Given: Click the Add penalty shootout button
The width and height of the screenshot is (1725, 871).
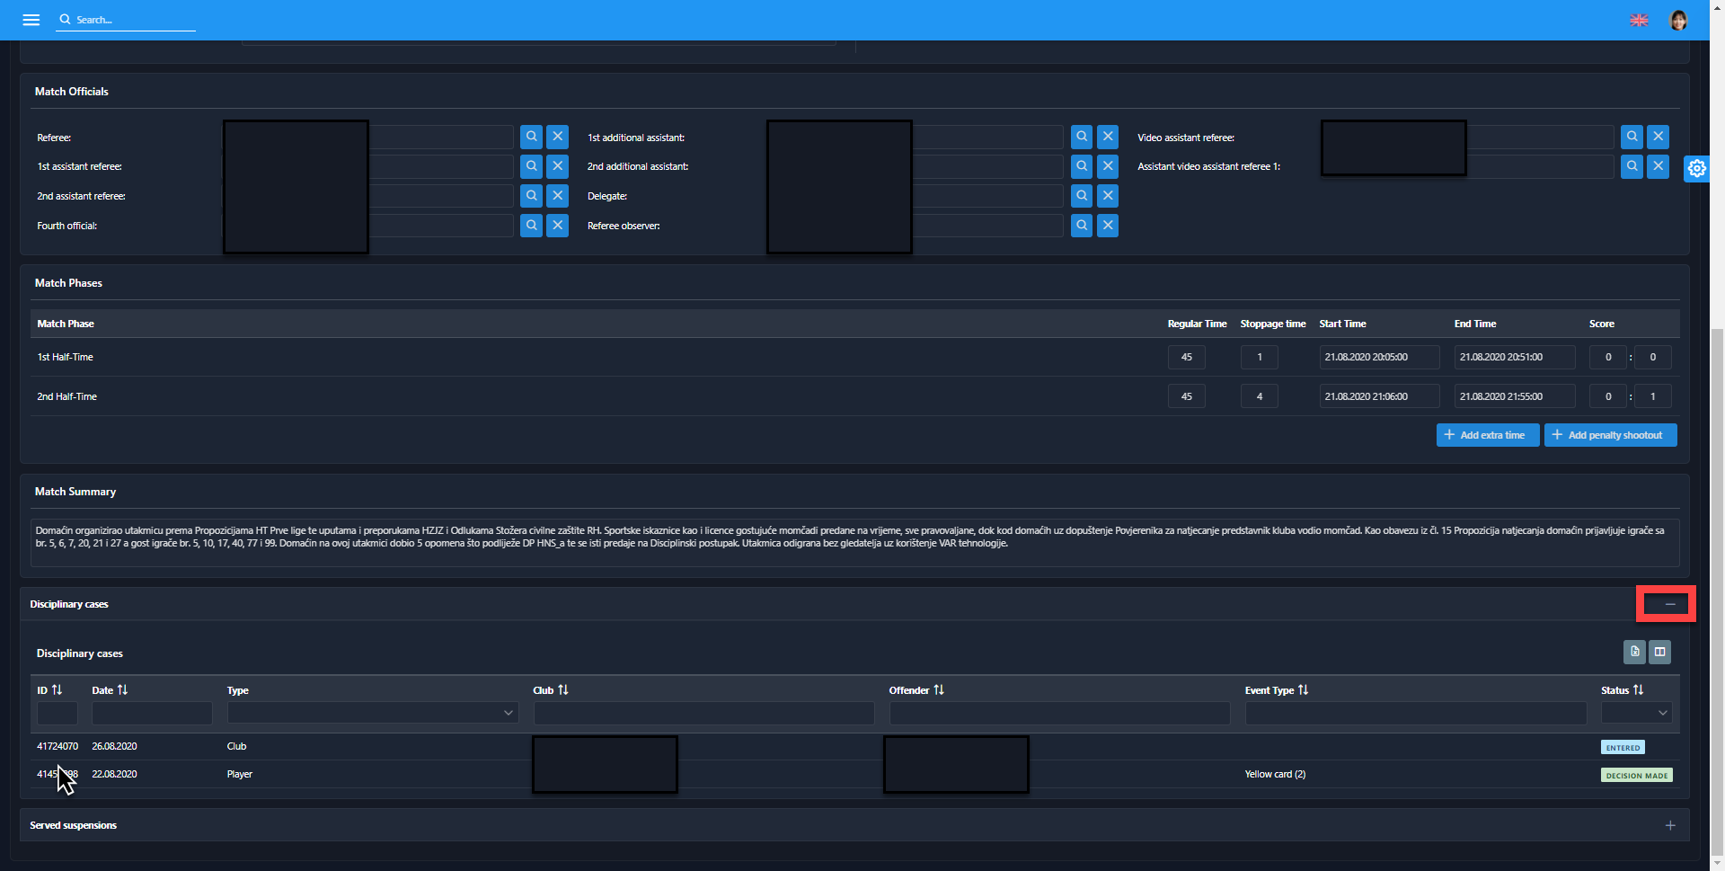Looking at the screenshot, I should coord(1610,435).
